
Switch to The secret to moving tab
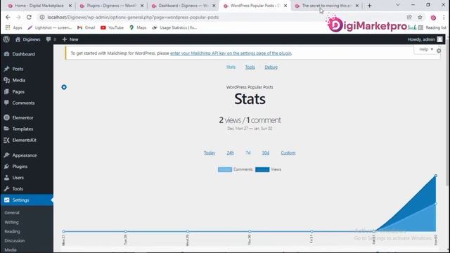pyautogui.click(x=326, y=6)
